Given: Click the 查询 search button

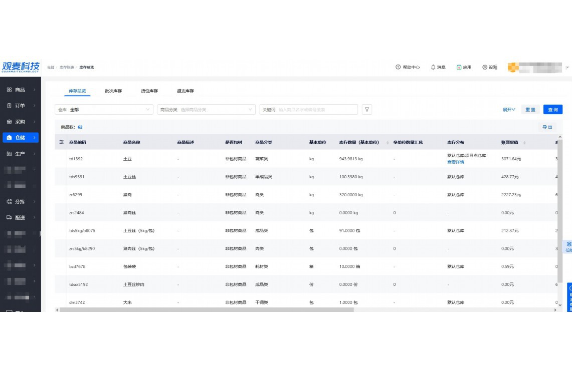Looking at the screenshot, I should (552, 110).
